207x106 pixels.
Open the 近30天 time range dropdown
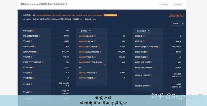tap(177, 24)
